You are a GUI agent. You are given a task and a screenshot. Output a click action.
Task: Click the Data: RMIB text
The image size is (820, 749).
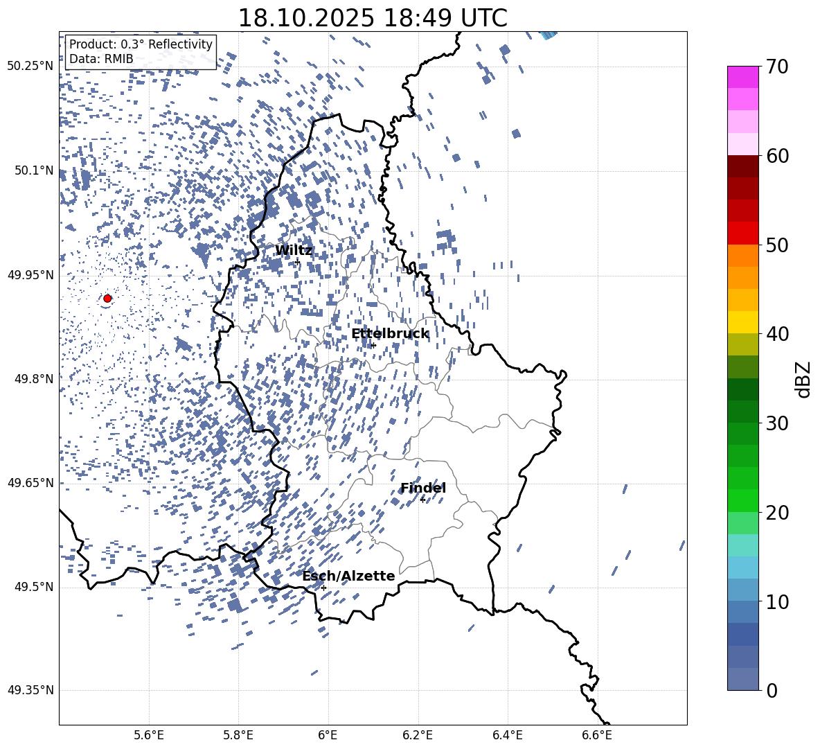coord(101,59)
